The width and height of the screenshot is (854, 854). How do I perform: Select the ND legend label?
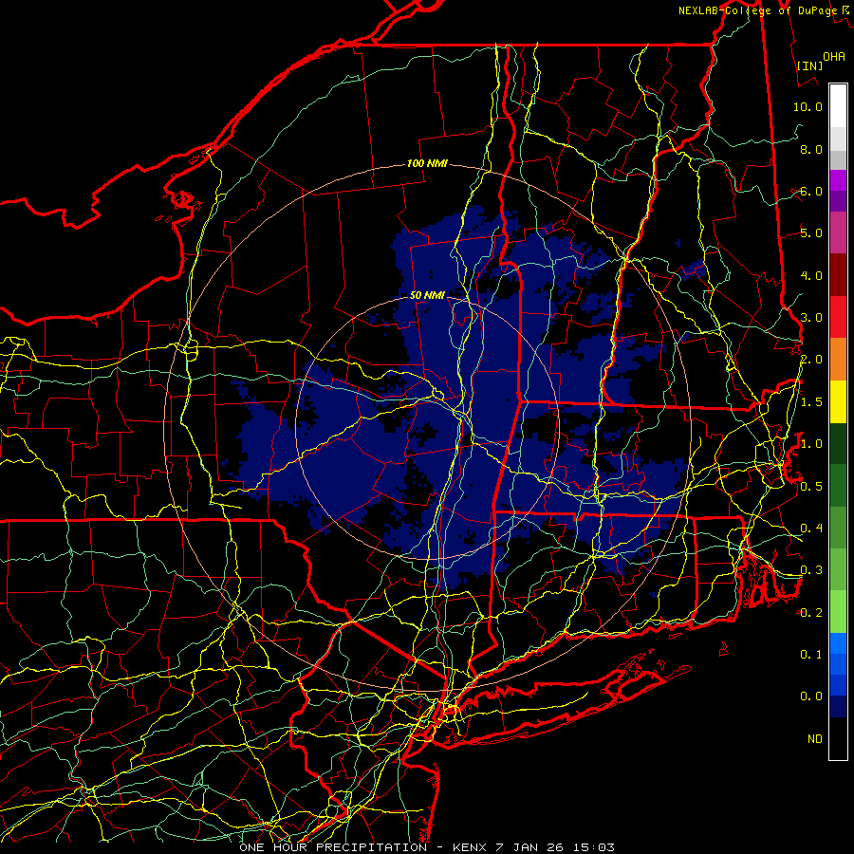tap(815, 738)
